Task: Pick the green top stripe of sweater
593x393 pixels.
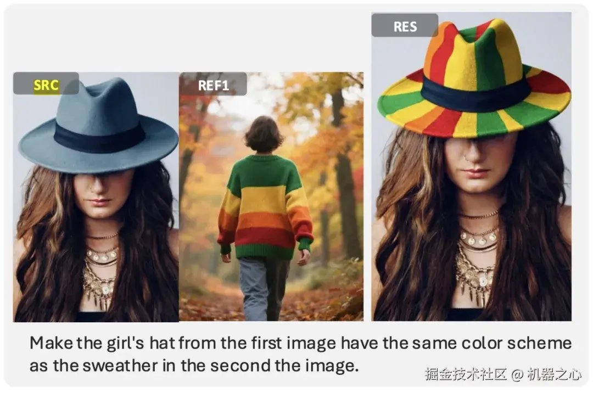Action: click(x=265, y=171)
